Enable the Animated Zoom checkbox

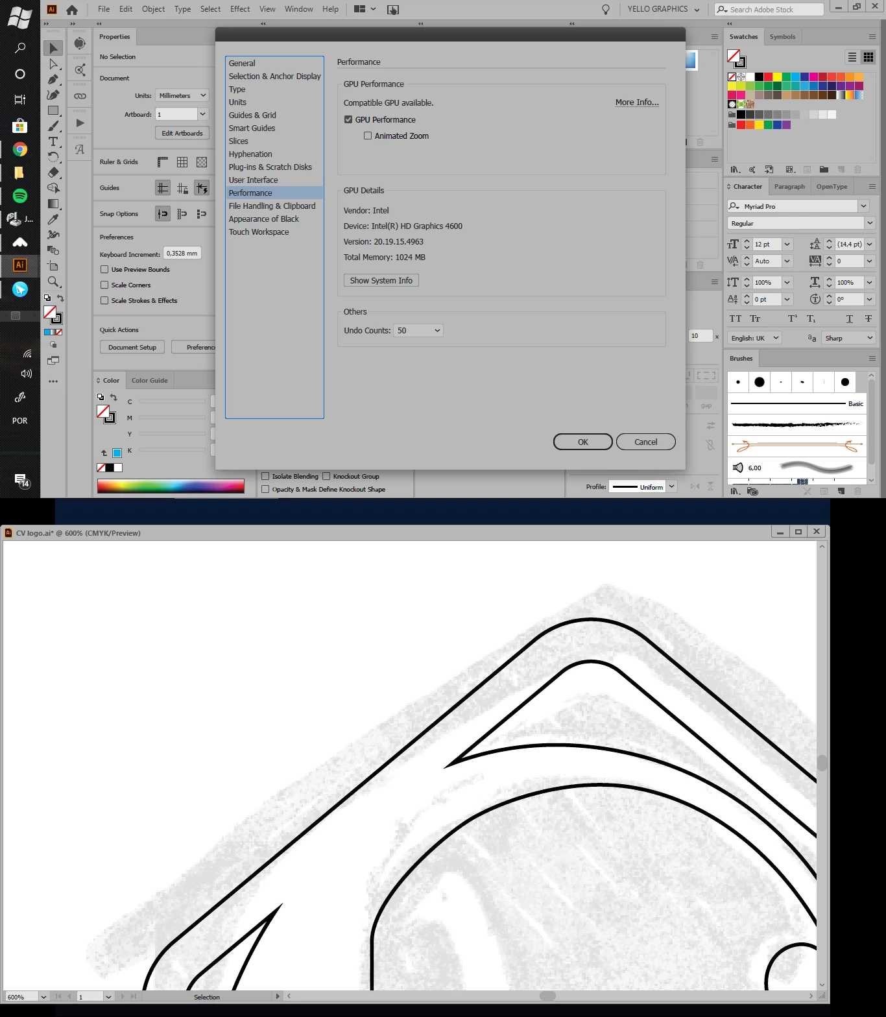tap(368, 136)
